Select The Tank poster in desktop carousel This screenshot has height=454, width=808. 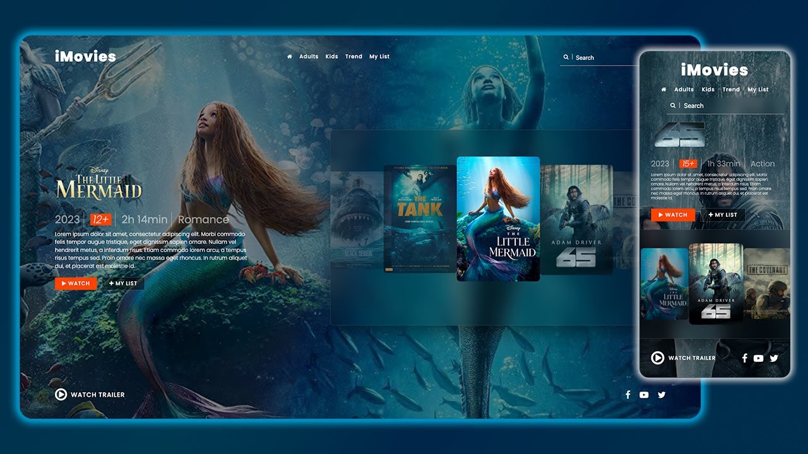(x=420, y=219)
